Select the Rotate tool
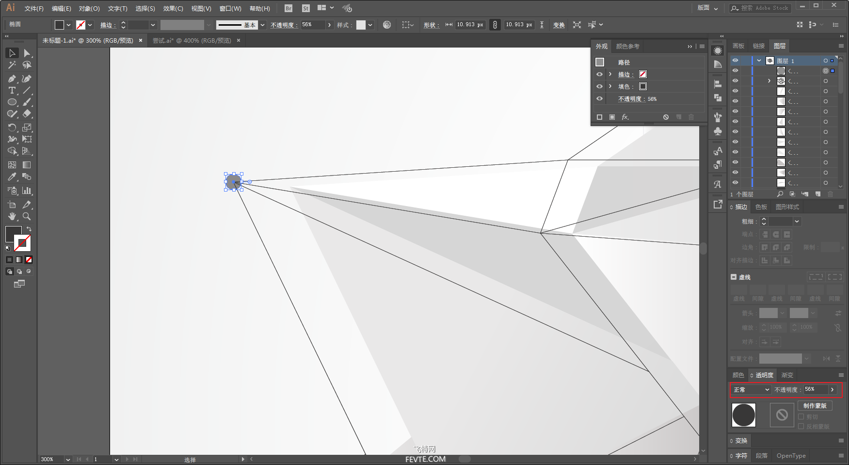The width and height of the screenshot is (849, 465). click(x=12, y=128)
